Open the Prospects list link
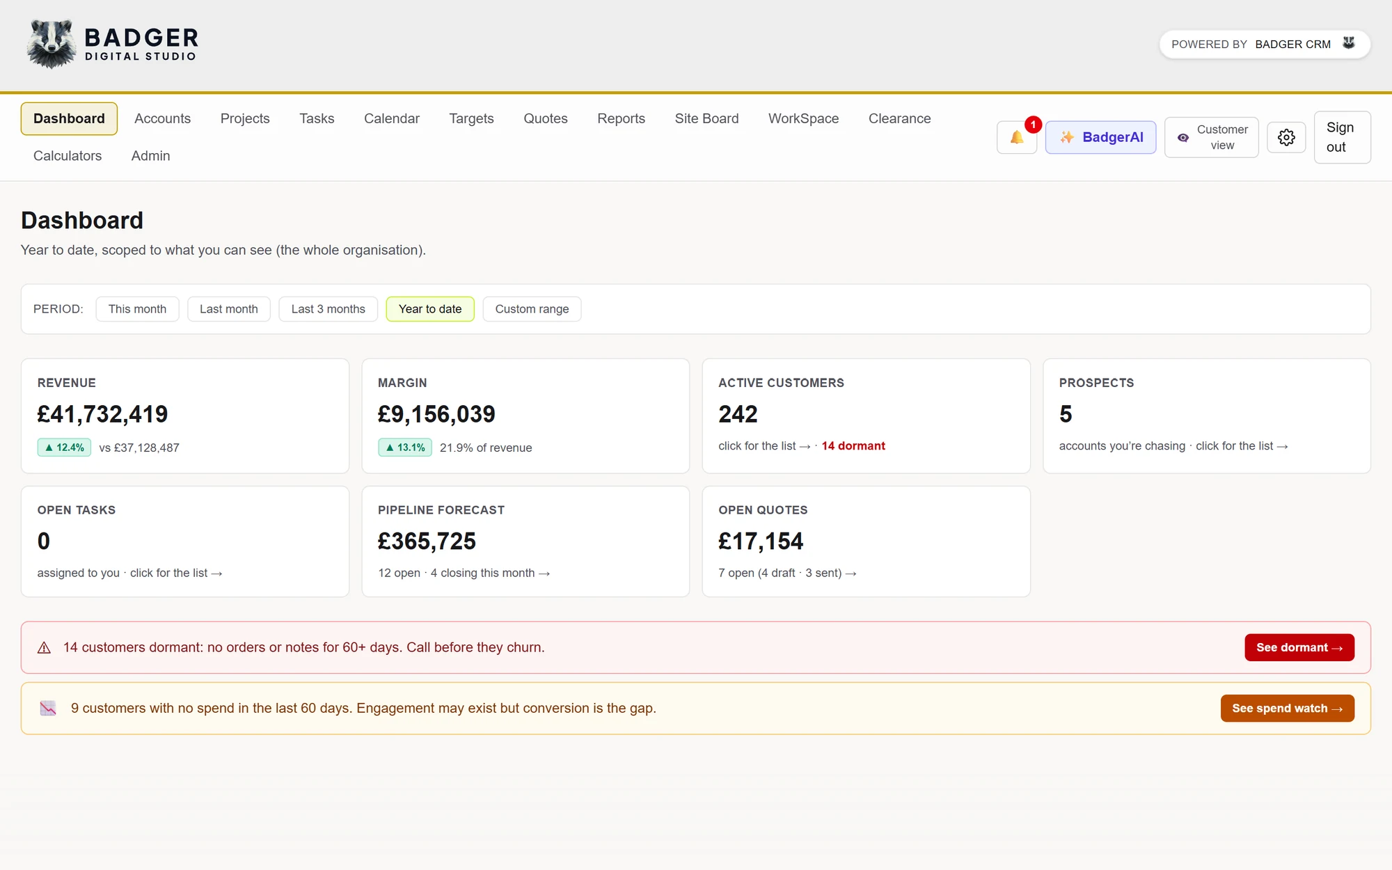This screenshot has height=870, width=1392. pyautogui.click(x=1242, y=445)
